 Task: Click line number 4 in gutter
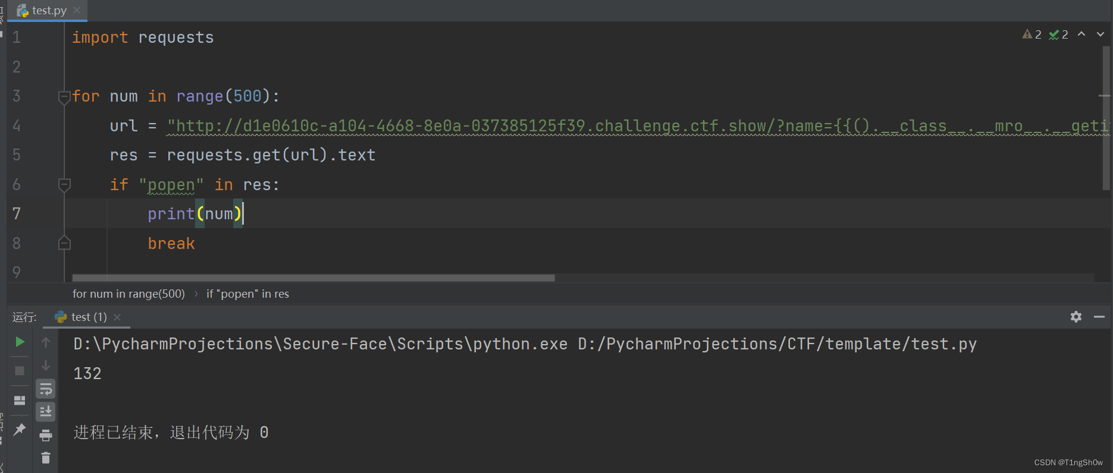coord(17,126)
